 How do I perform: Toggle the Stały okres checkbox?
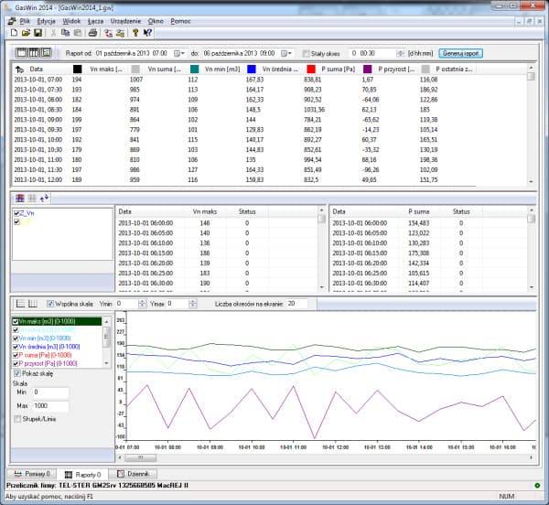click(306, 54)
